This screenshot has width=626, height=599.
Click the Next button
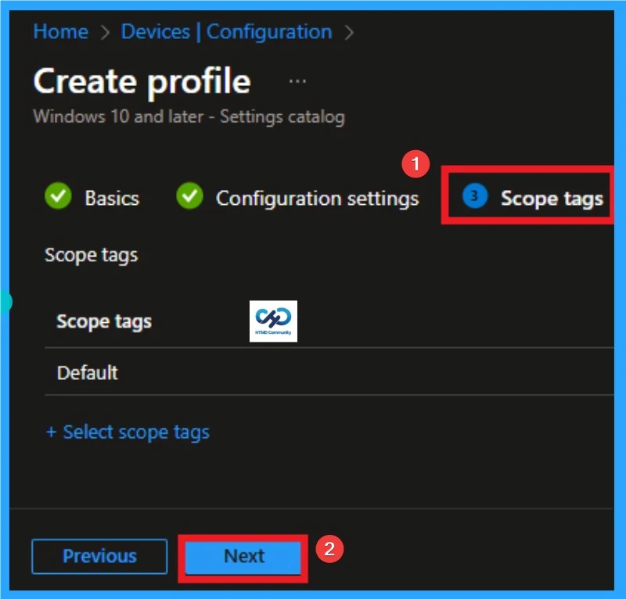243,556
